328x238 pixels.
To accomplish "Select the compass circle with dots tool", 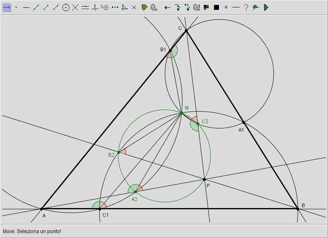I will click(x=105, y=7).
